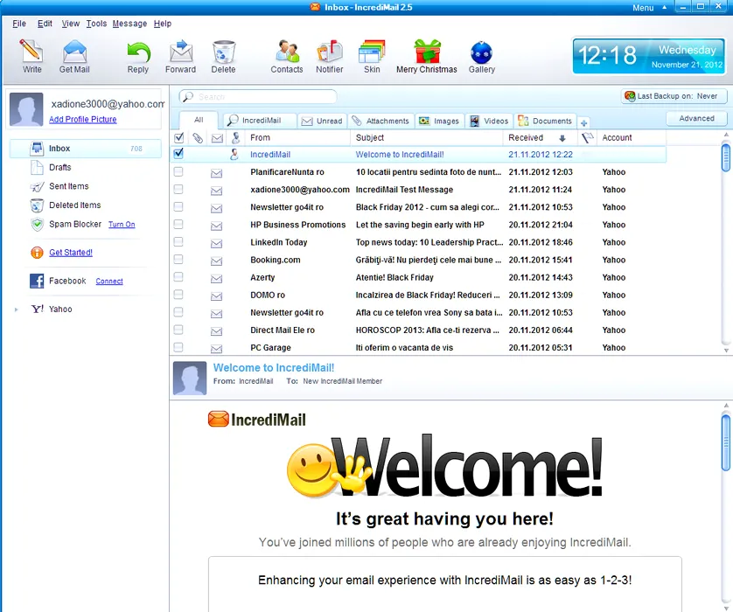Check the PlanificareNunta ro message checkbox
The image size is (733, 612).
click(178, 172)
